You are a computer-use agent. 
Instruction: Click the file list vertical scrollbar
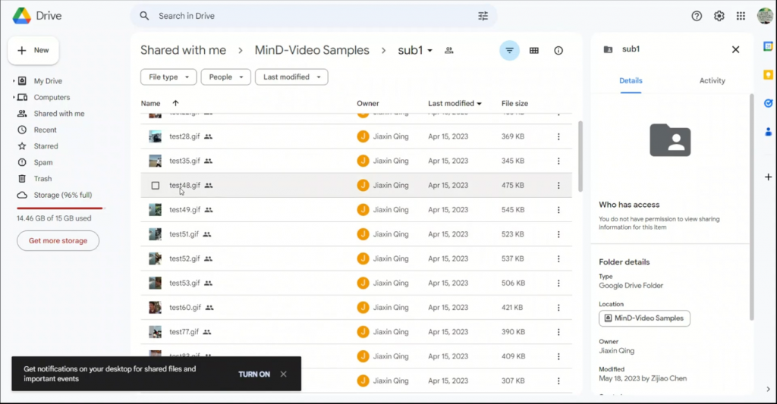click(580, 156)
